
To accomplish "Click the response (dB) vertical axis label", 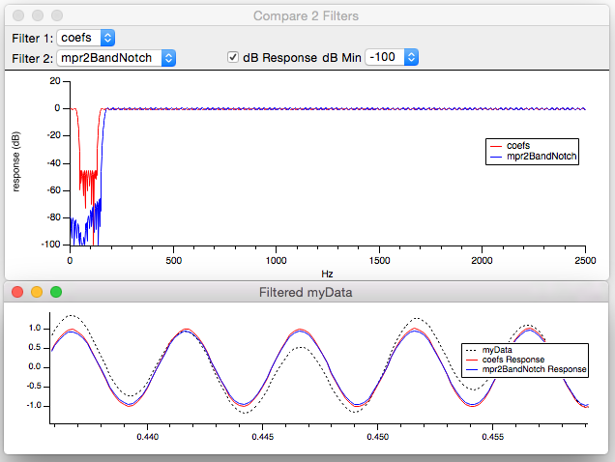I will (16, 162).
